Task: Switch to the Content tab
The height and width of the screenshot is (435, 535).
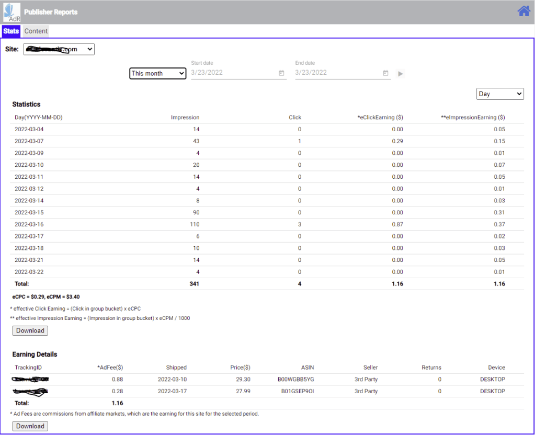Action: pos(36,31)
